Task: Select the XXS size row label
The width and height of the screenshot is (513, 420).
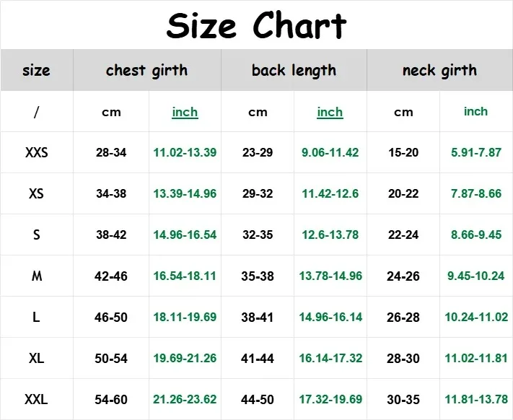Action: pos(36,153)
